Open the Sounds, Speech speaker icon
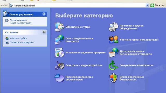 59,65
